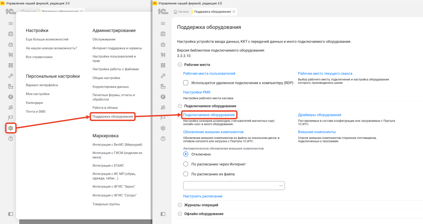Open 'Рабочее место текущего сеанса' link
The height and width of the screenshot is (224, 423).
tap(325, 74)
